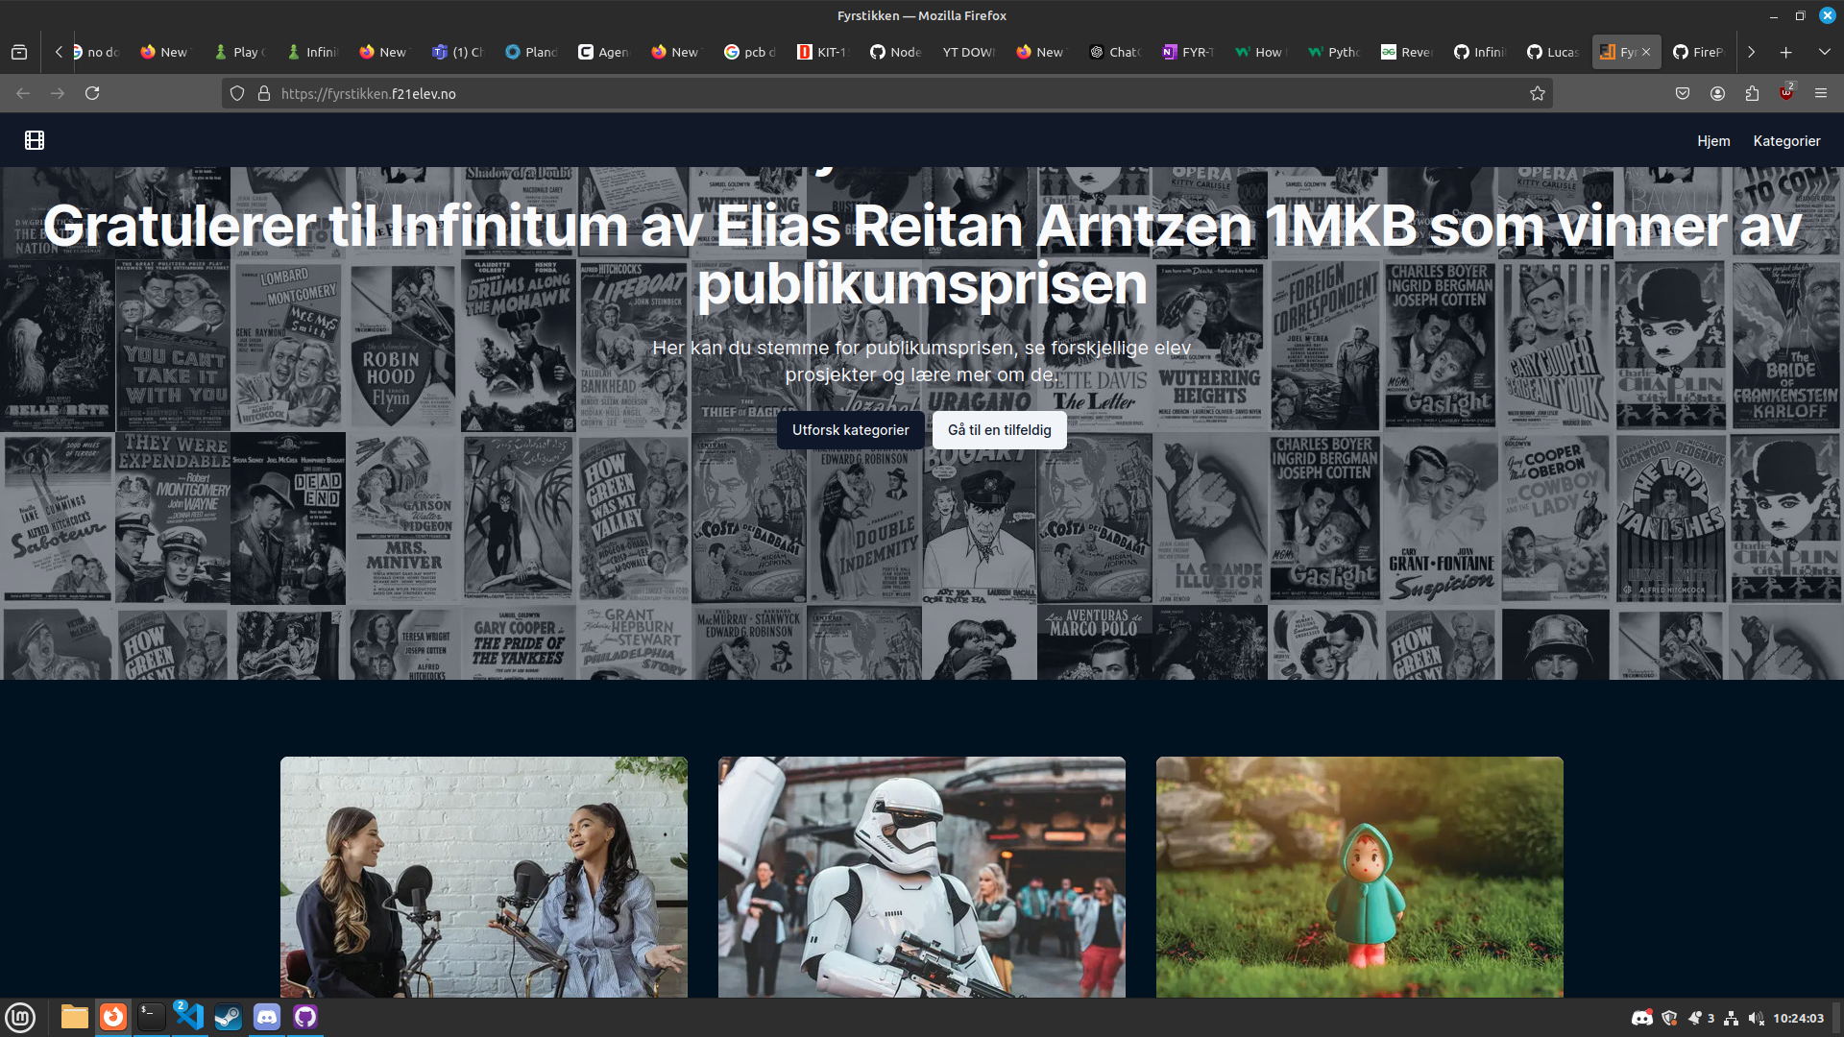Image resolution: width=1844 pixels, height=1037 pixels.
Task: Switch to the 'Reve' tab
Action: click(1408, 52)
